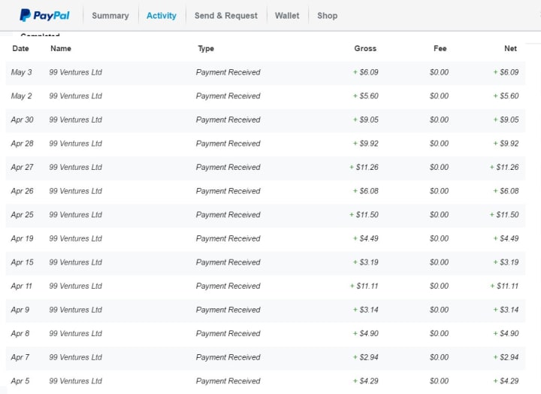
Task: Click the $0.00 fee in Apr 15 row
Action: tap(440, 262)
